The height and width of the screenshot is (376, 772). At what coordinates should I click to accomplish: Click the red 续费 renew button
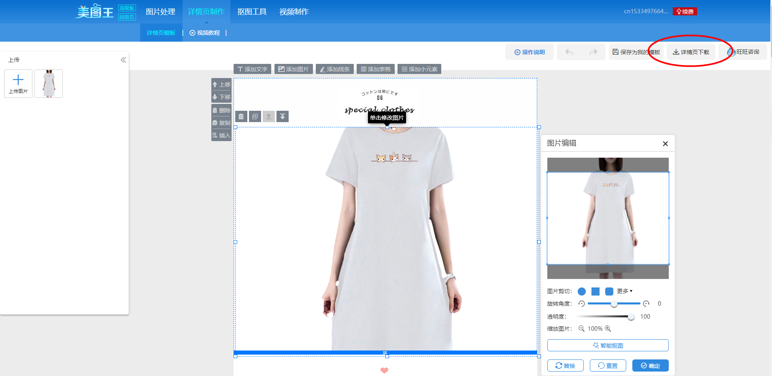tap(685, 11)
